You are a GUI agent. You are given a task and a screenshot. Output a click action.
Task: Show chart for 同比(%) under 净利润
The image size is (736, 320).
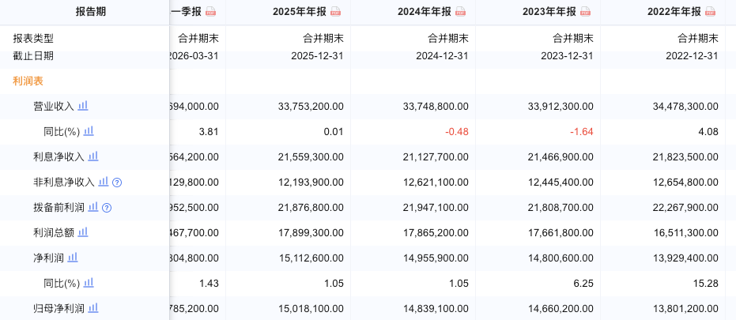point(89,282)
